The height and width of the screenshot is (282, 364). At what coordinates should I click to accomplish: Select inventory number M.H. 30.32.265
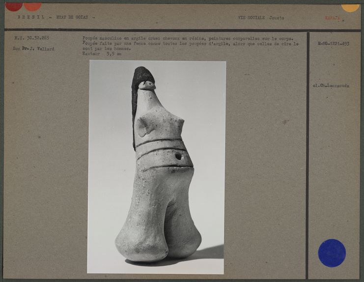[x=28, y=38]
